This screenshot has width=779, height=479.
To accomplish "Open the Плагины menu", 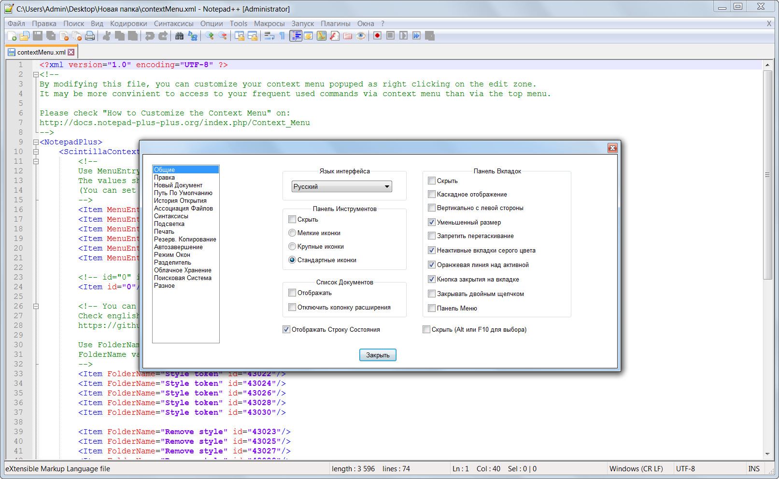I will tap(335, 23).
